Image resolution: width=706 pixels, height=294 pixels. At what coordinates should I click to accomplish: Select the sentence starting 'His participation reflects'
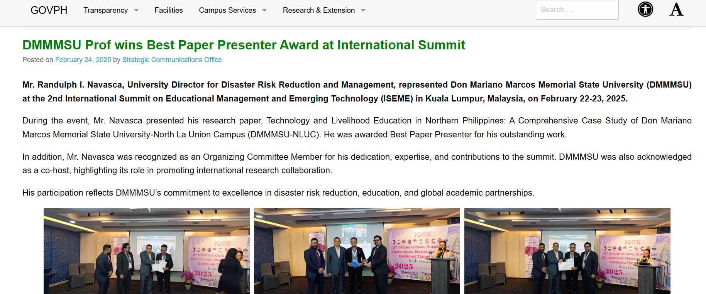(x=278, y=193)
